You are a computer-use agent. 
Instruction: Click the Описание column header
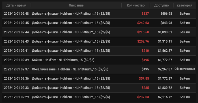[x=76, y=5]
